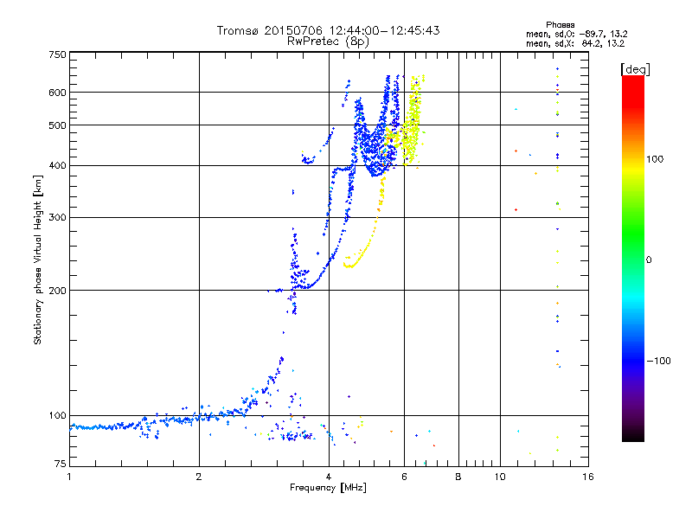Click the 'mean, sd,O: -89.7, 13.2' line
Viewport: 692px width, 519px height.
tap(576, 34)
